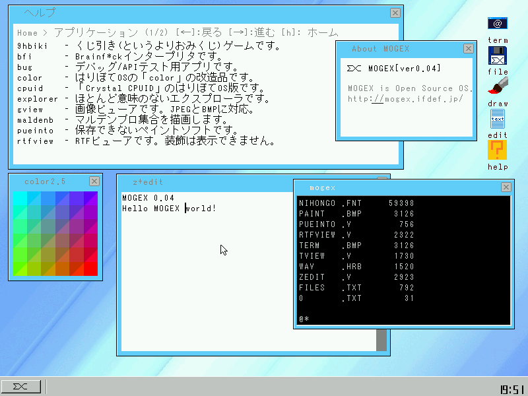Open the edit text document icon

point(498,119)
